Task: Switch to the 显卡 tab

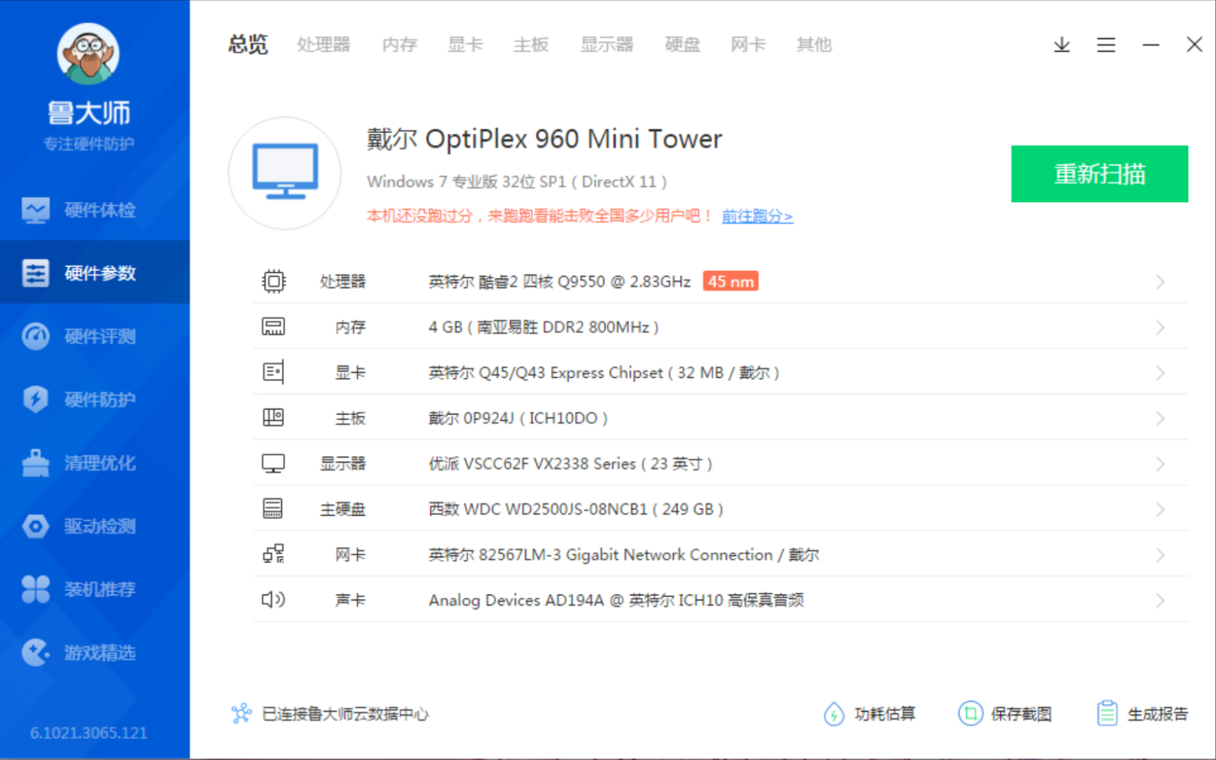Action: pos(466,45)
